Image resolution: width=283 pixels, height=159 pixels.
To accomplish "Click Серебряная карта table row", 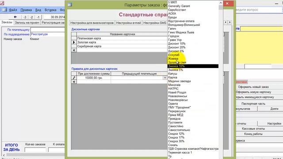I will click(x=122, y=46).
